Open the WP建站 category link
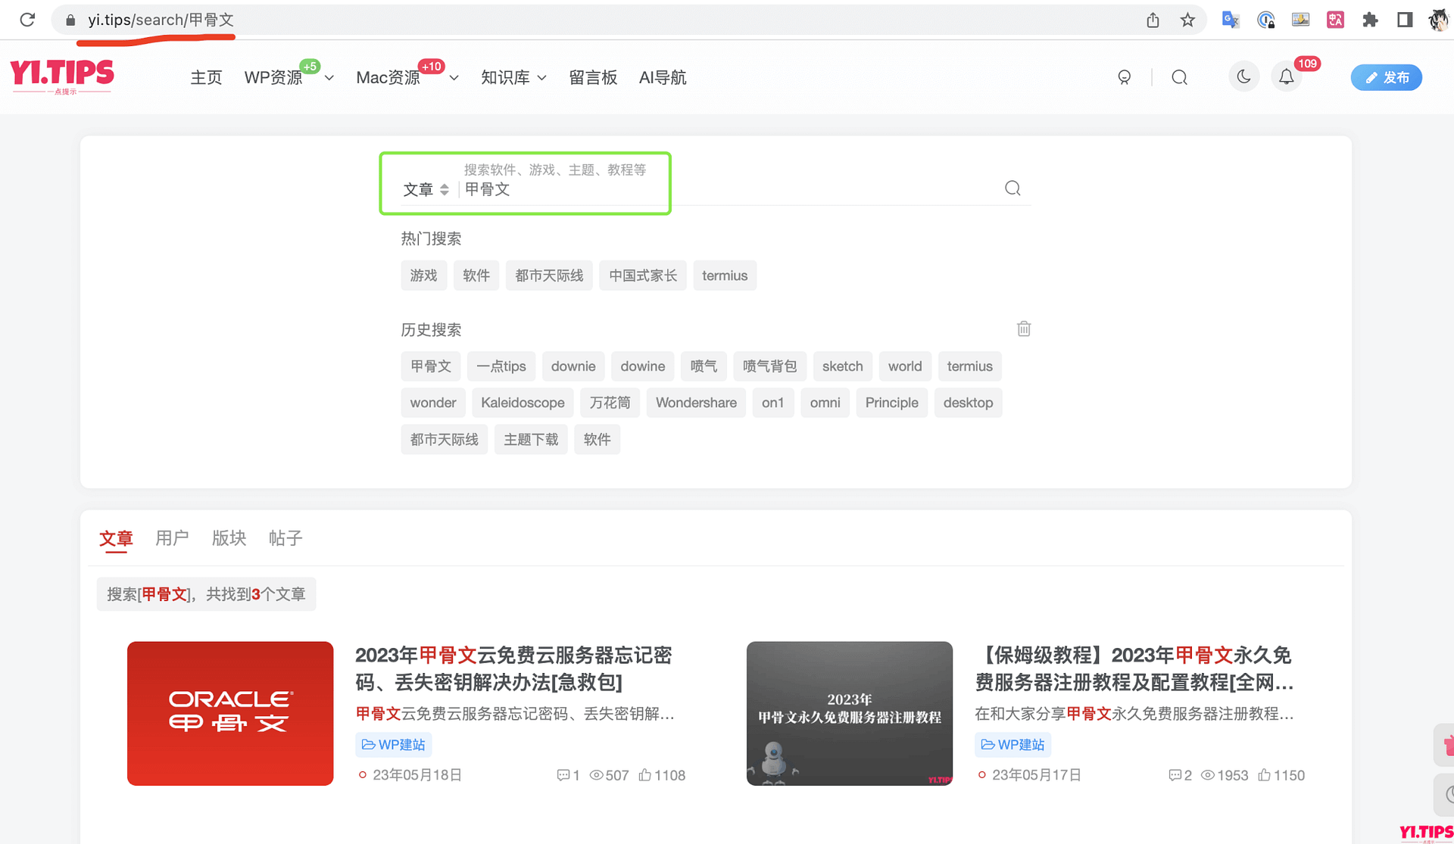The height and width of the screenshot is (844, 1454). click(392, 745)
